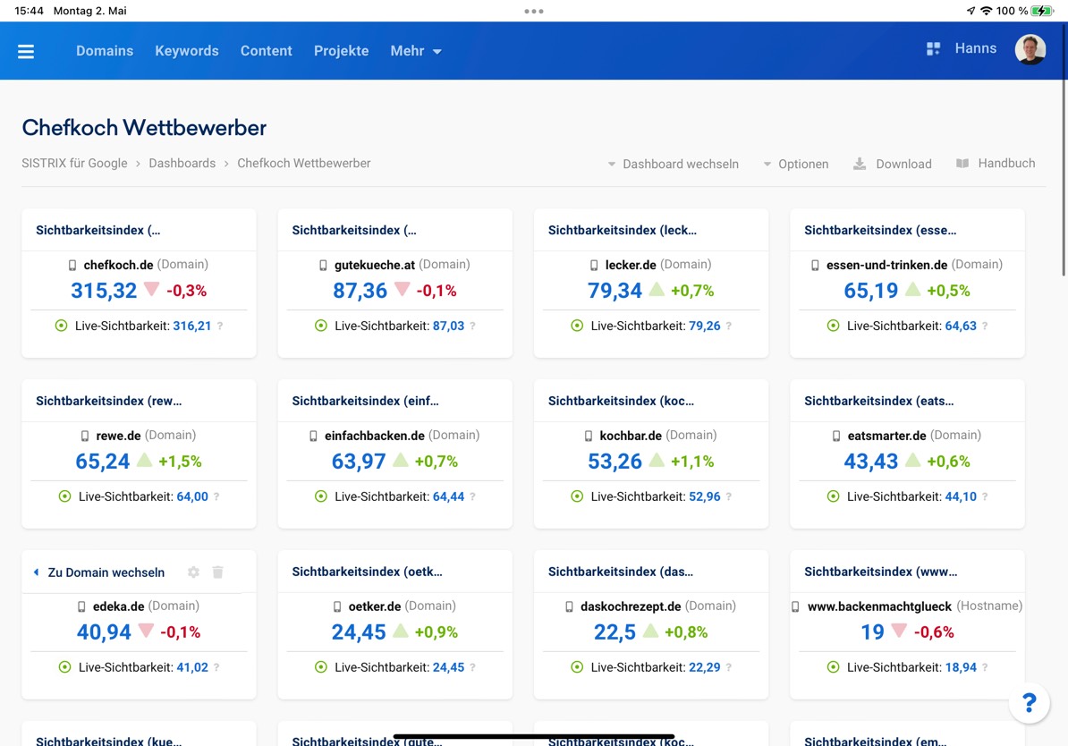Click the help question mark next to 52,96

tap(729, 497)
